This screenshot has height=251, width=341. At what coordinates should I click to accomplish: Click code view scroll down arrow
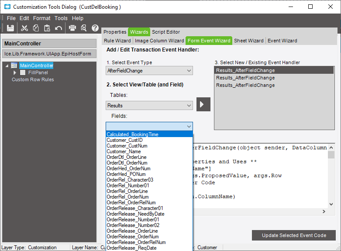[x=331, y=204]
